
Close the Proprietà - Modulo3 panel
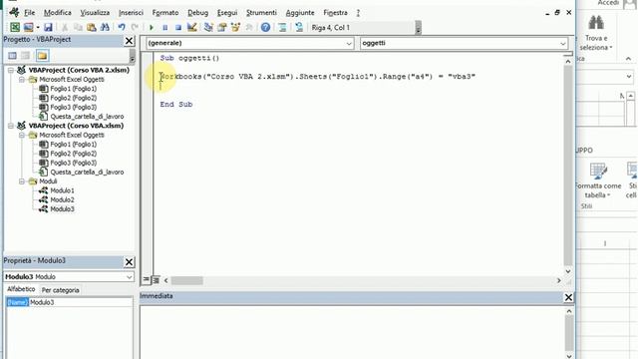129,262
